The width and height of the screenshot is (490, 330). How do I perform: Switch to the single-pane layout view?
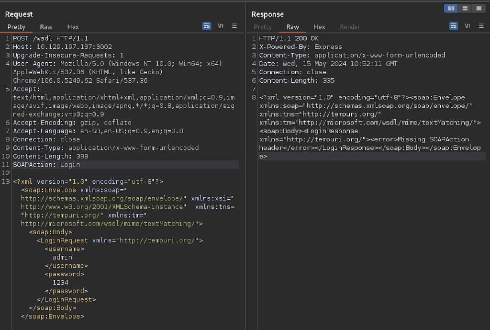point(478,8)
